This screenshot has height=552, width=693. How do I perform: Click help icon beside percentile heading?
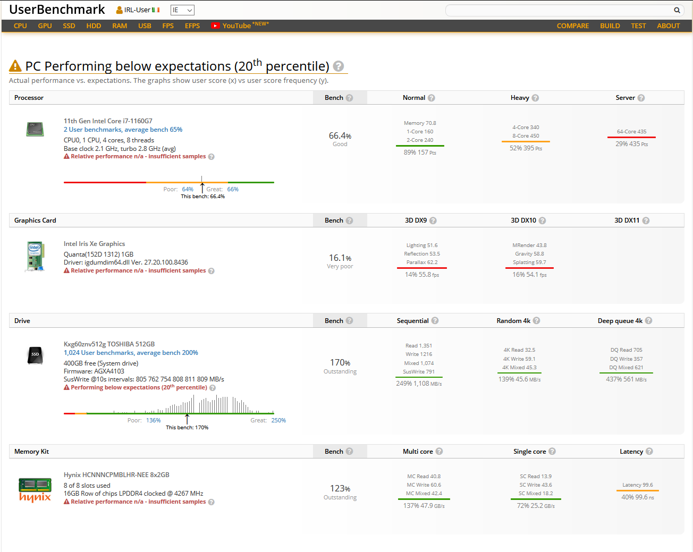[338, 66]
